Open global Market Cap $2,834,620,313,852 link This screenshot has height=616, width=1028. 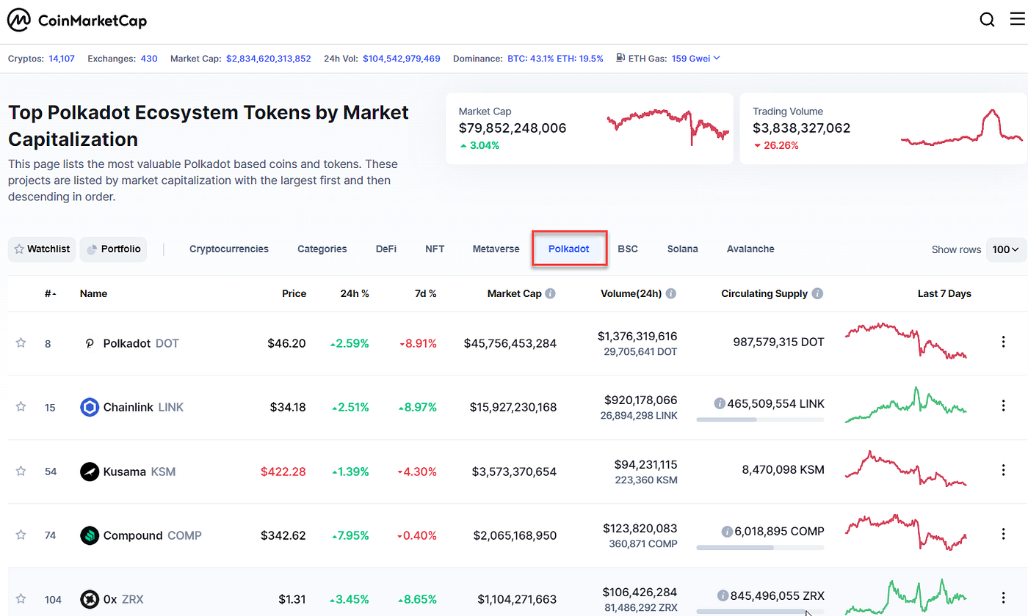click(269, 58)
